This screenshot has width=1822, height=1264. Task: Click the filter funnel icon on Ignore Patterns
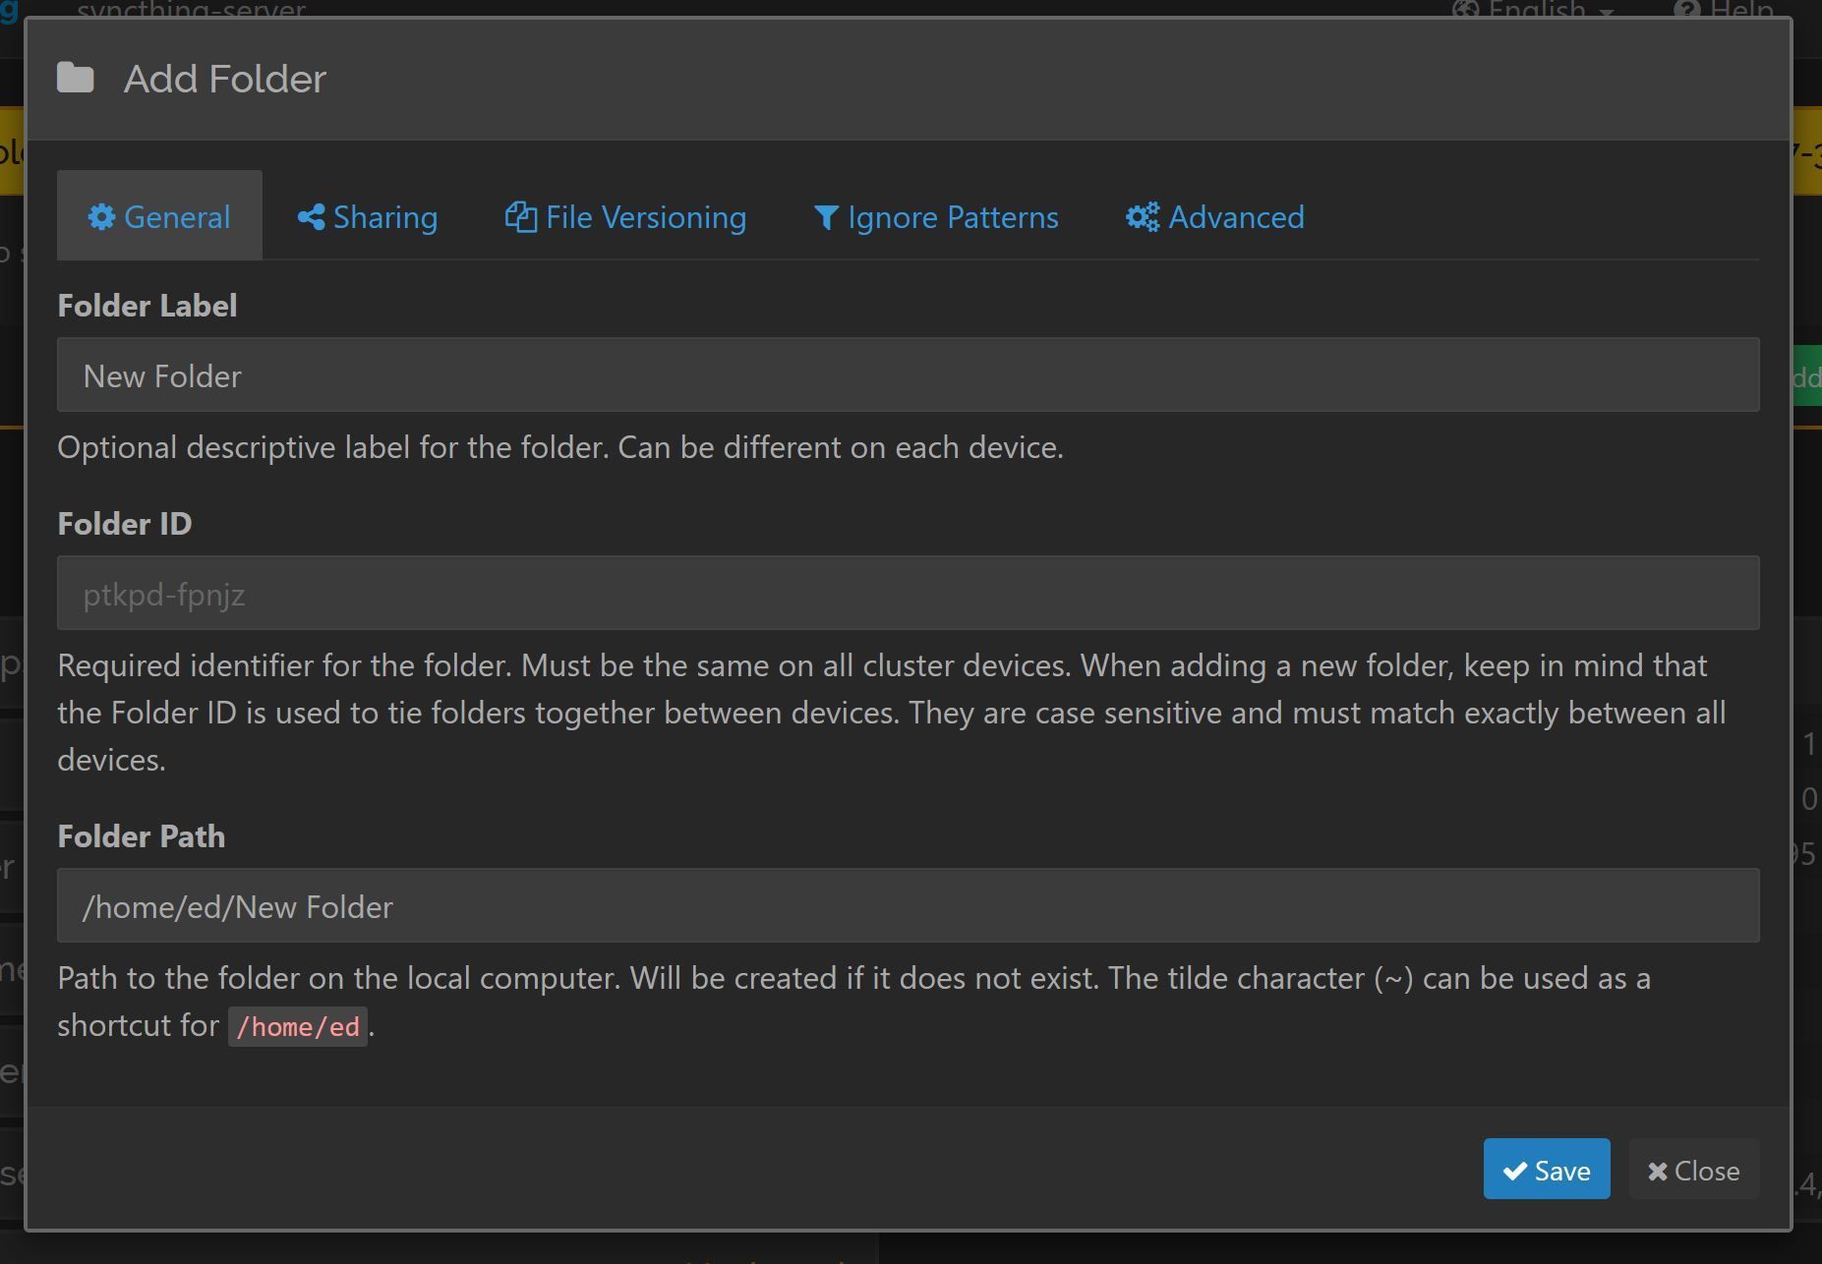[x=826, y=218]
